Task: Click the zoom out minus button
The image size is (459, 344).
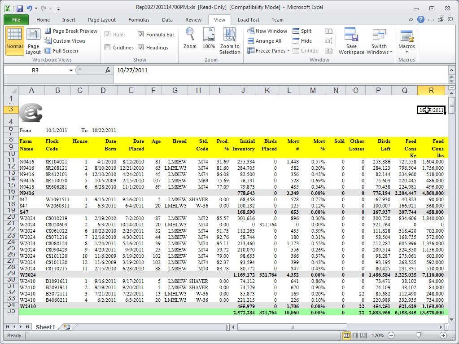Action: click(x=391, y=335)
